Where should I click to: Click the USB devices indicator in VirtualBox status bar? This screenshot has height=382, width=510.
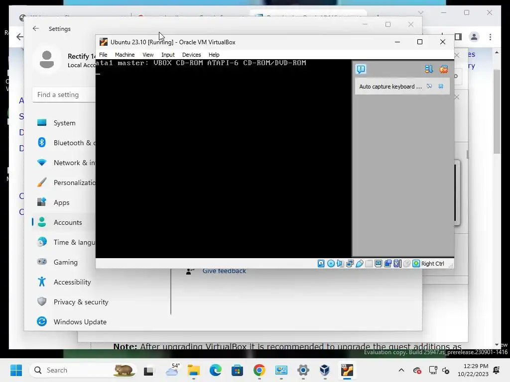coord(360,264)
